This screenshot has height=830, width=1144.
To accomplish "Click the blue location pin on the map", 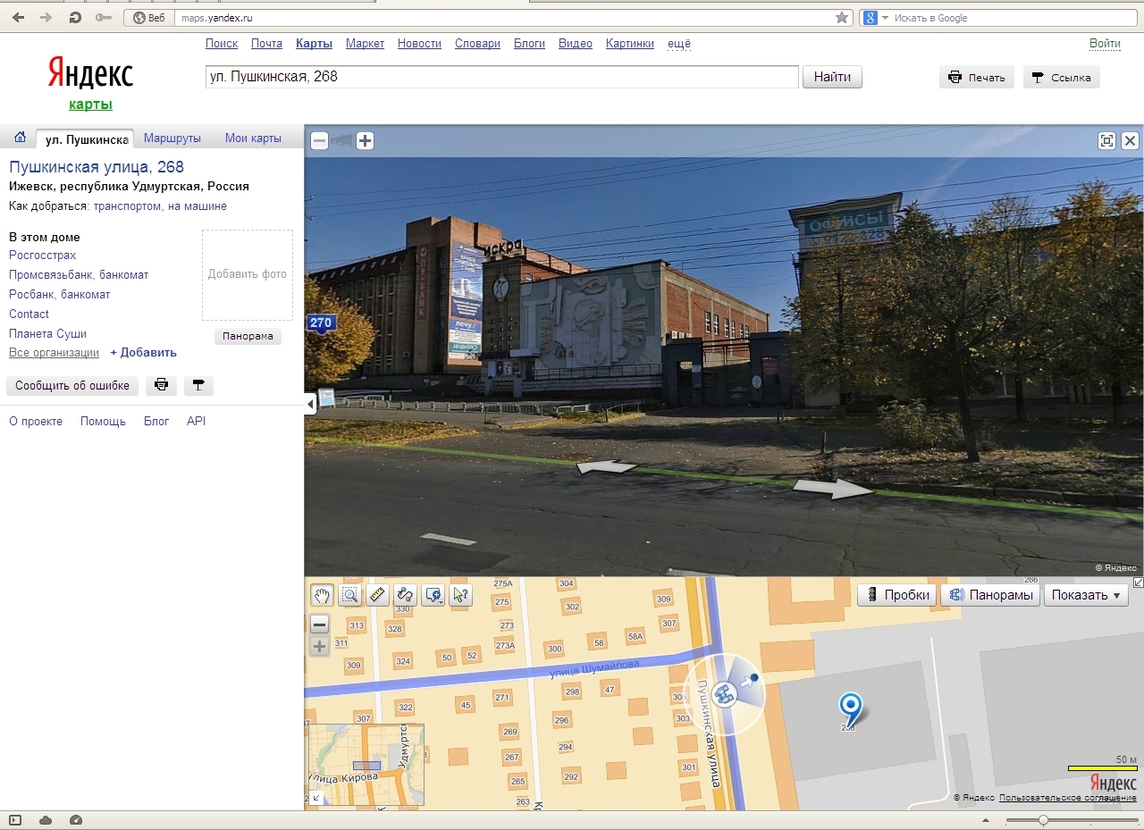I will 850,708.
